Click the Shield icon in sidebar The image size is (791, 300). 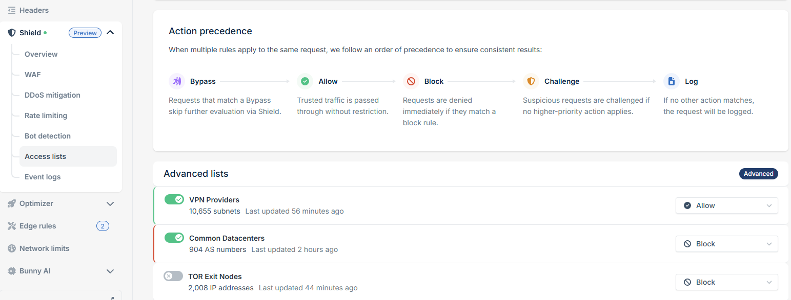click(x=11, y=33)
